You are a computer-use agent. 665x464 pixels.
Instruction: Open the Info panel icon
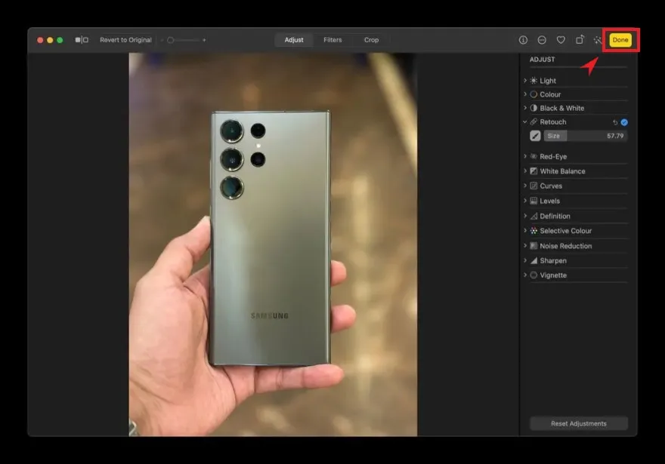pyautogui.click(x=523, y=40)
